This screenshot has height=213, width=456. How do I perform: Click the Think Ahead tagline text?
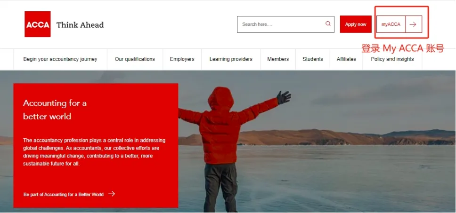pyautogui.click(x=80, y=25)
